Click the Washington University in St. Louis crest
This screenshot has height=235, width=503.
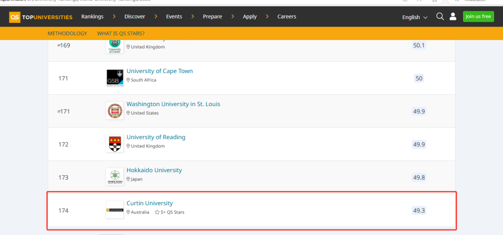tap(115, 111)
